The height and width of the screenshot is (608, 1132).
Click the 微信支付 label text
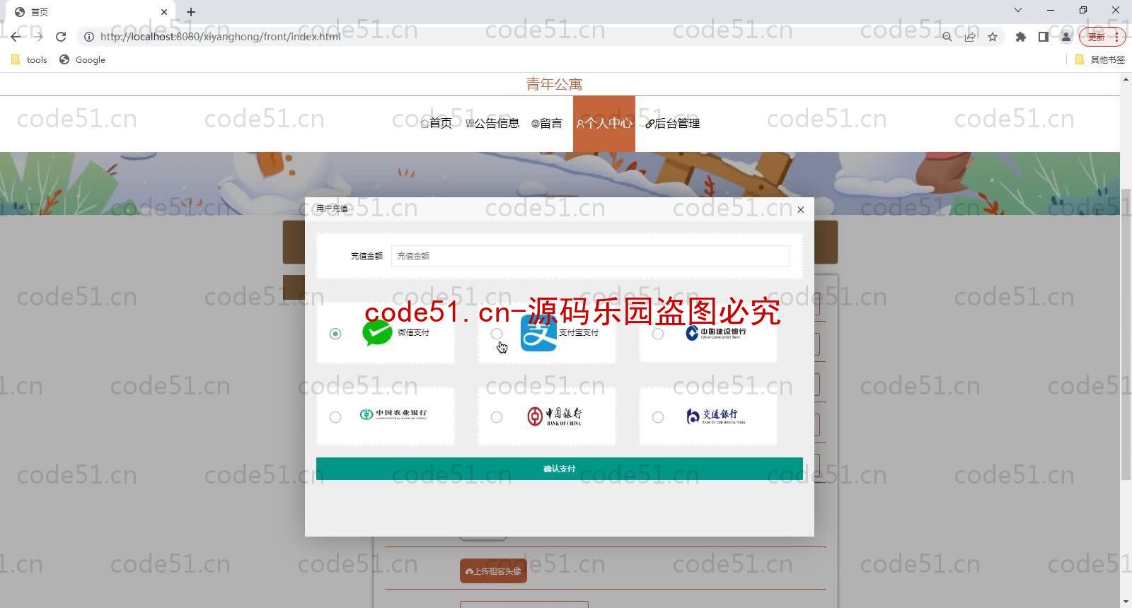click(413, 332)
